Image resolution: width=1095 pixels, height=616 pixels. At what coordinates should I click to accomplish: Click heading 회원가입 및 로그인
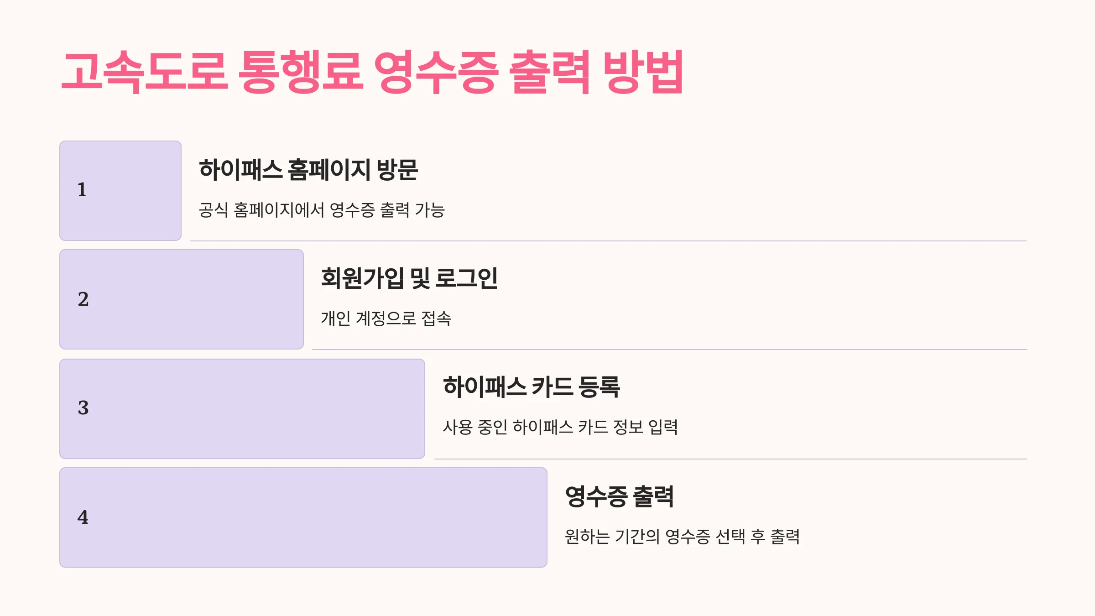coord(409,278)
